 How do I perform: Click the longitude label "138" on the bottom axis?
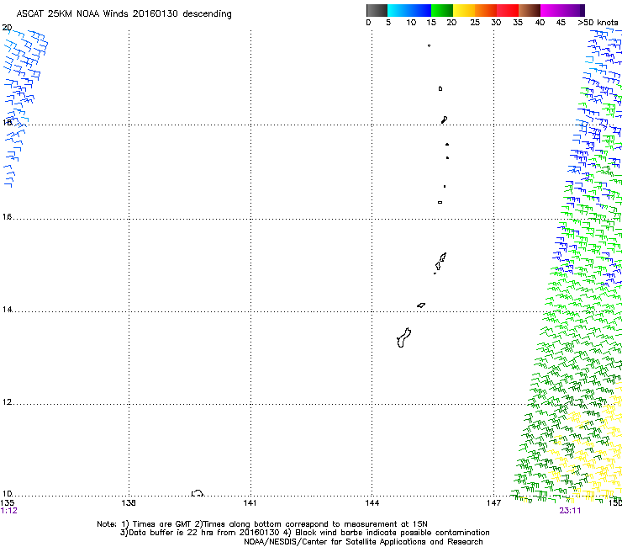(129, 503)
